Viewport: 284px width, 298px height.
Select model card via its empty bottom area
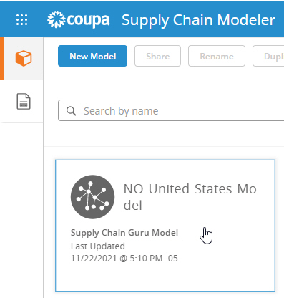[165, 278]
